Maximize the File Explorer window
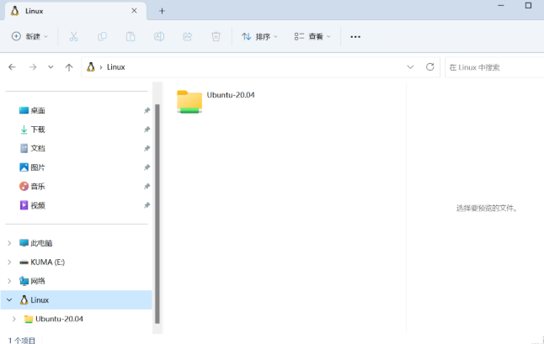544x344 pixels. coord(528,6)
